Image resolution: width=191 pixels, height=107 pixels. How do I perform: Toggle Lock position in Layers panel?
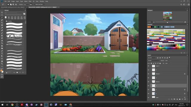click(156, 63)
